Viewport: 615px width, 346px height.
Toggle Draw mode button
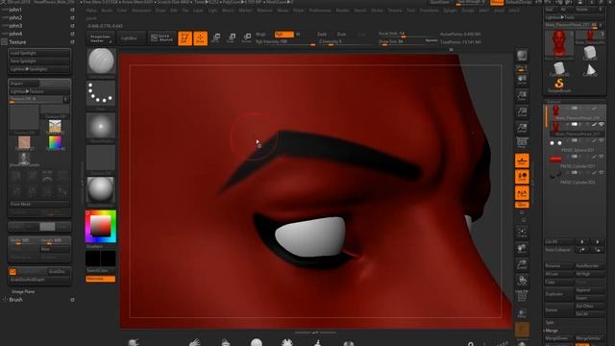(x=201, y=38)
